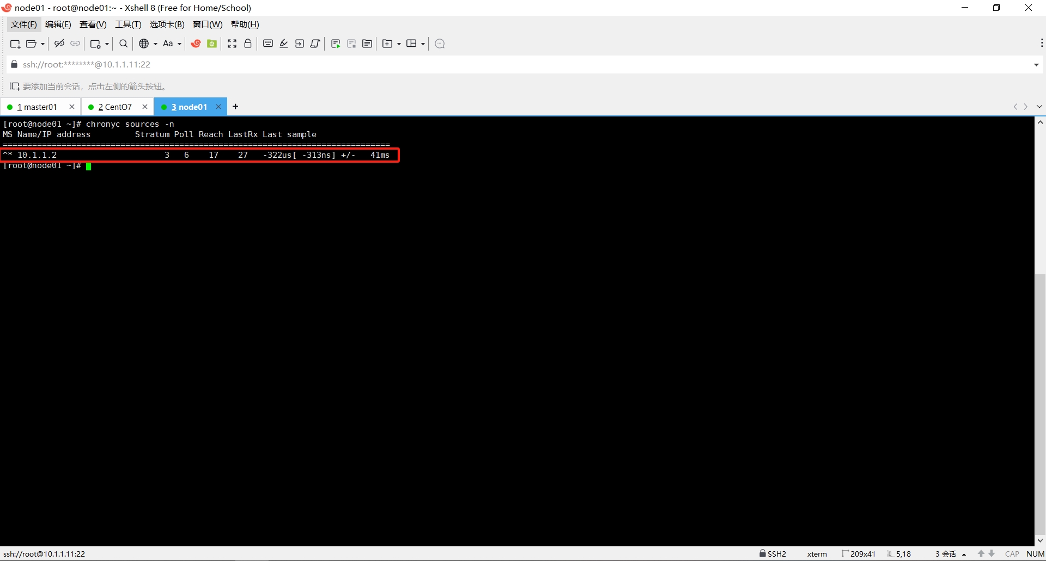Click the Encoding globe icon
Image resolution: width=1046 pixels, height=561 pixels.
coord(144,44)
